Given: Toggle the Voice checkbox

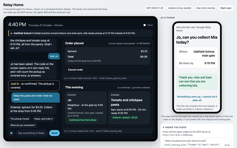Looking at the screenshot, I should [144, 25].
